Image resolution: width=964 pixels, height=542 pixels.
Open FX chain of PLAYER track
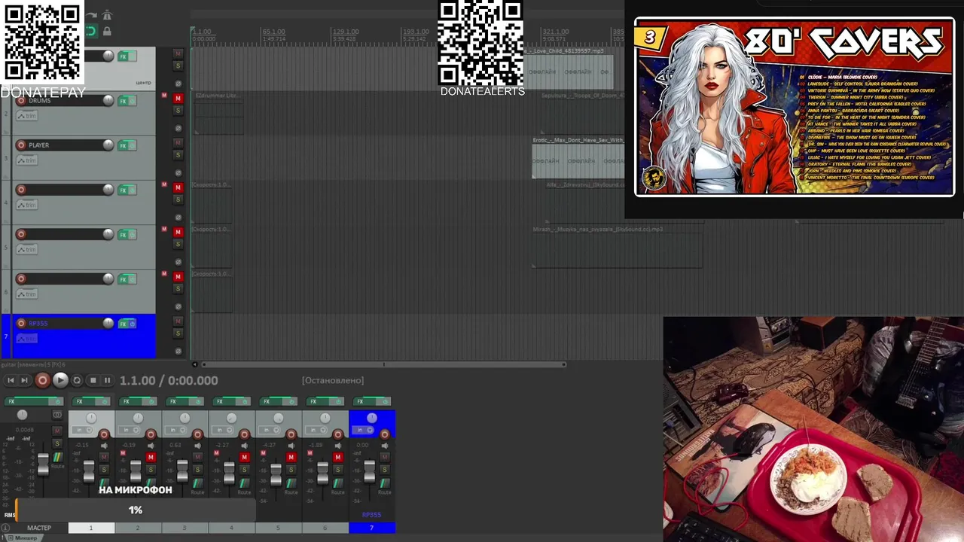123,145
